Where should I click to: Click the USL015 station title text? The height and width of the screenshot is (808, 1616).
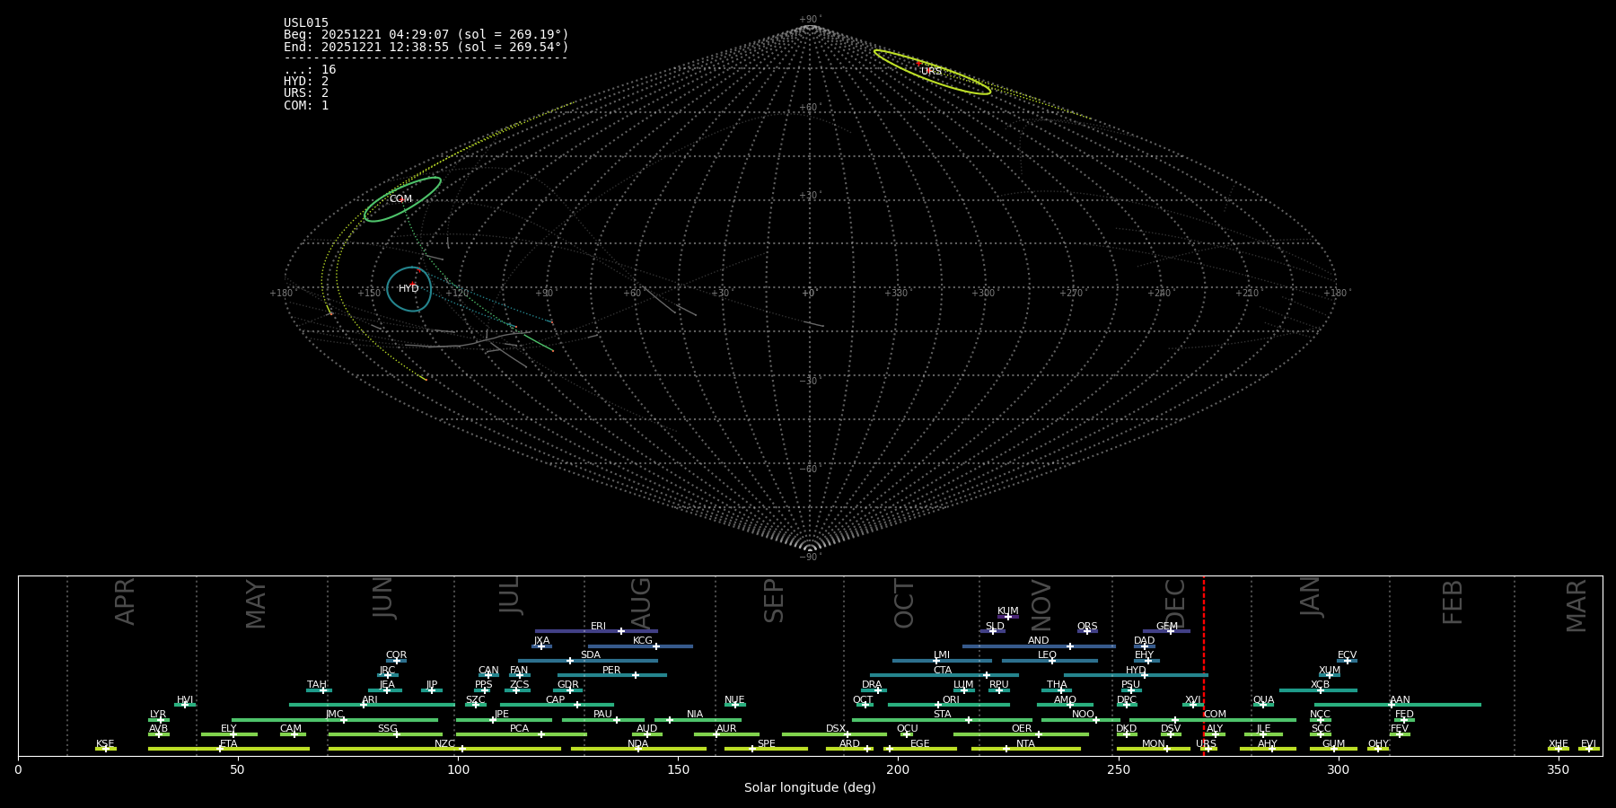306,23
